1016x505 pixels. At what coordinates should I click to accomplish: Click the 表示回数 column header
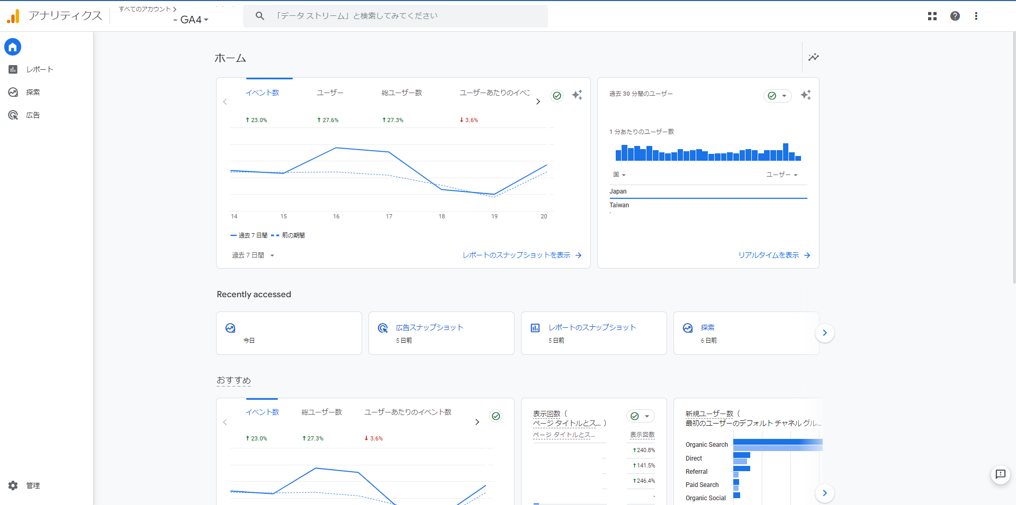click(x=642, y=435)
